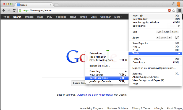Increase zoom with the plus button
Image resolution: width=183 pixels, height=110 pixels.
(170, 38)
